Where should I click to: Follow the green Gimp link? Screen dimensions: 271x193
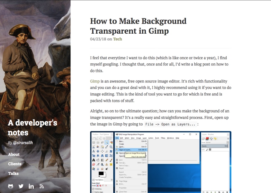(95, 81)
